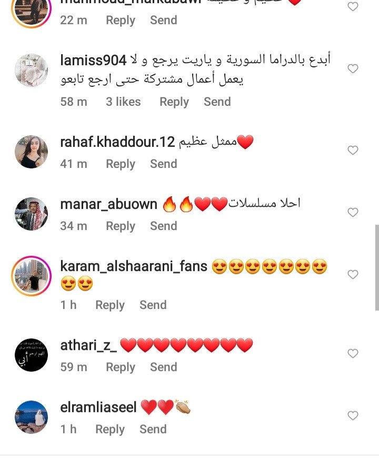Reply to manar_abuown's comment
379x461 pixels.
click(x=121, y=226)
